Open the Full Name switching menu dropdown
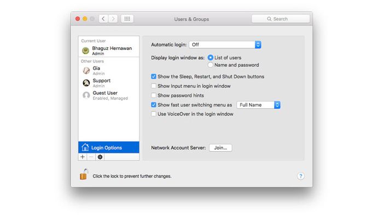This screenshot has height=216, width=383. [x=258, y=105]
